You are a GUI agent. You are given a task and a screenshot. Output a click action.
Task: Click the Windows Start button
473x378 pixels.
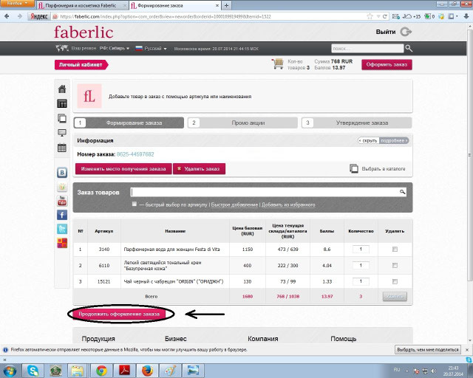10,371
